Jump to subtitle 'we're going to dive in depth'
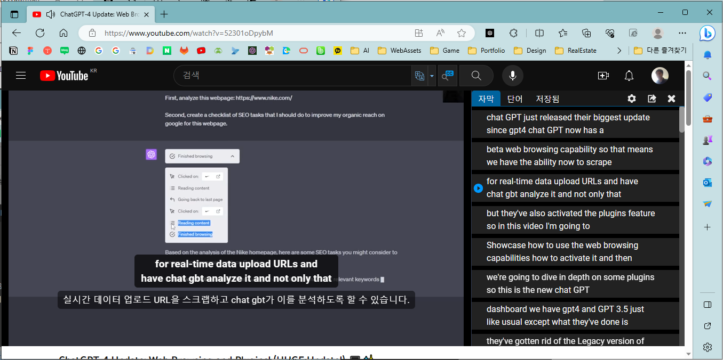The image size is (723, 360). tap(575, 283)
